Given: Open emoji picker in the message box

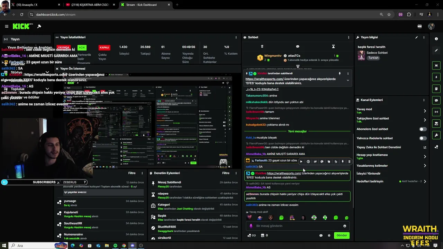Looking at the screenshot, I should (x=345, y=226).
